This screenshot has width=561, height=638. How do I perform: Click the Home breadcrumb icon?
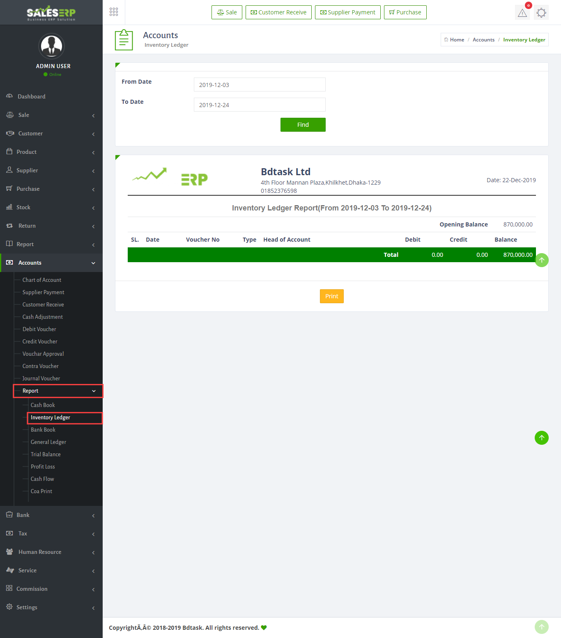(x=446, y=40)
